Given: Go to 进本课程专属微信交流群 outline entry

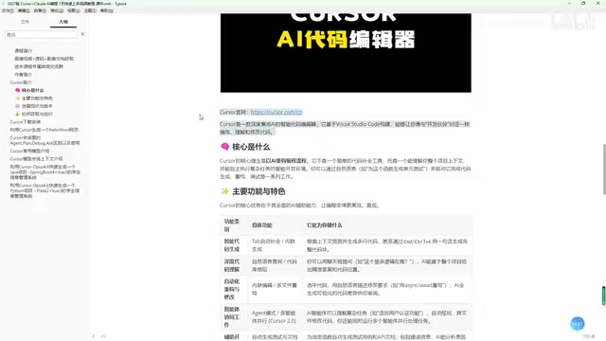Looking at the screenshot, I should click(x=39, y=66).
